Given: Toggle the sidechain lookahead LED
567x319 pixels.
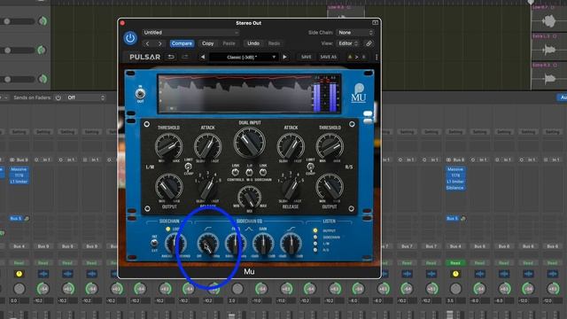Looking at the screenshot, I should tap(167, 229).
